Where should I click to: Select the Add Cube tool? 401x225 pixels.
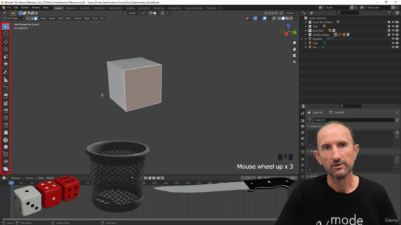click(x=6, y=88)
